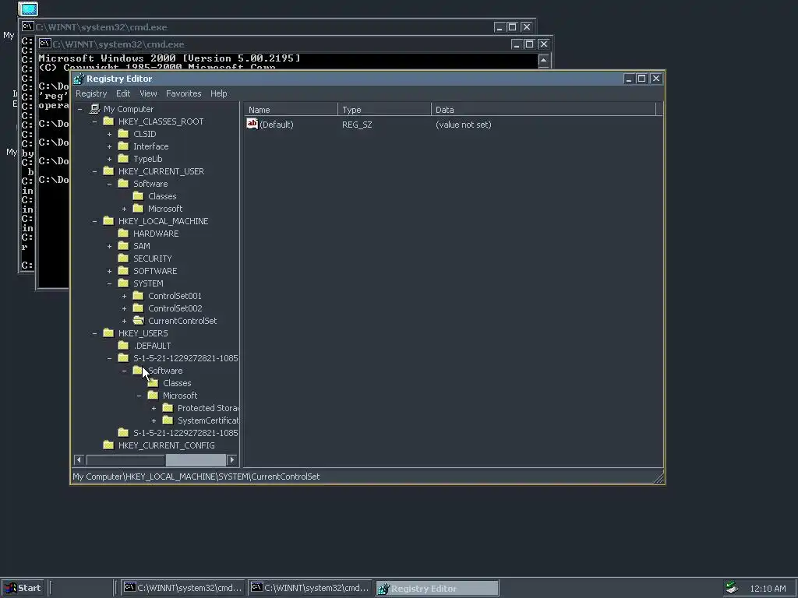Click the Registry Editor title bar icon
The image size is (798, 598).
[x=79, y=79]
